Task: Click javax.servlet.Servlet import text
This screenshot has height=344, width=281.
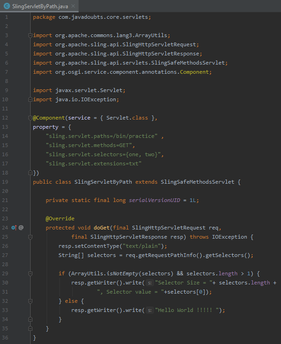Action: click(89, 90)
